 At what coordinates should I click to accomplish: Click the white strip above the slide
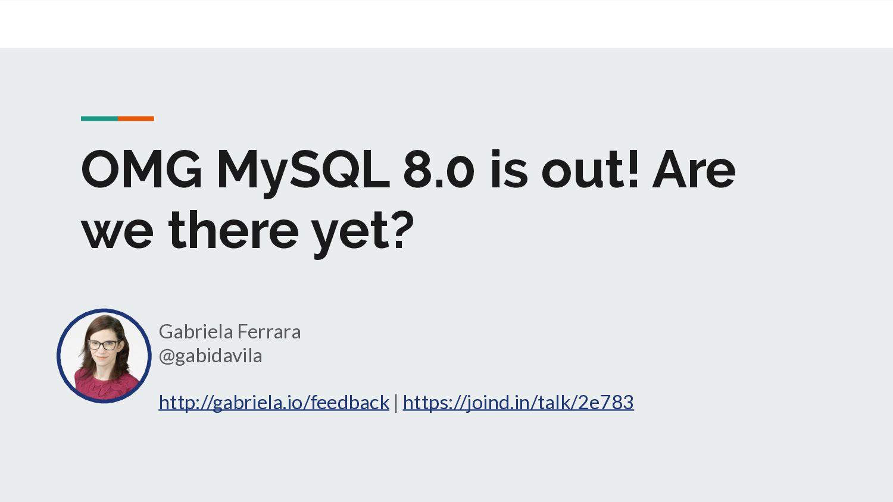[x=447, y=24]
